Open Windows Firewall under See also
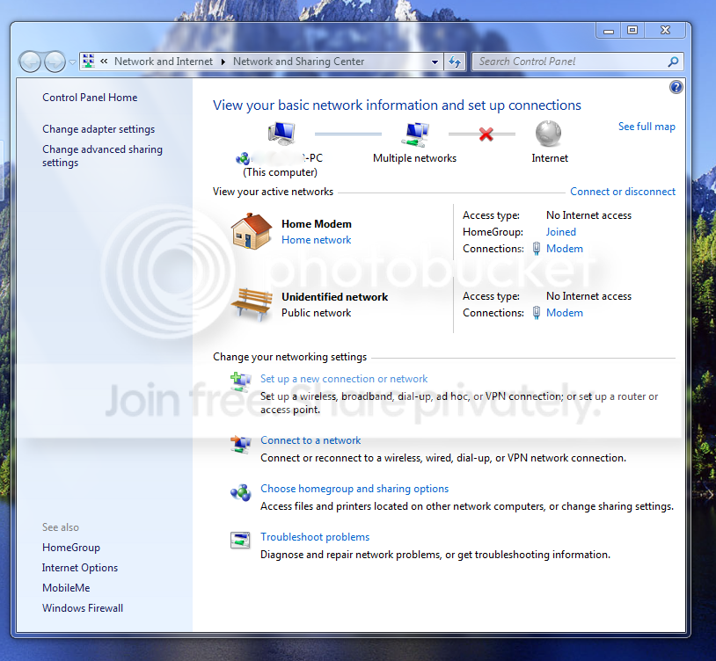Screen dimensions: 716x661 pyautogui.click(x=82, y=608)
